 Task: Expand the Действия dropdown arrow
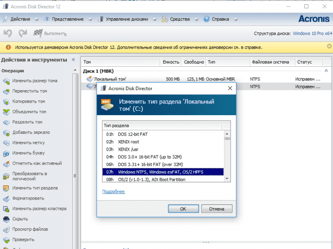36,19
